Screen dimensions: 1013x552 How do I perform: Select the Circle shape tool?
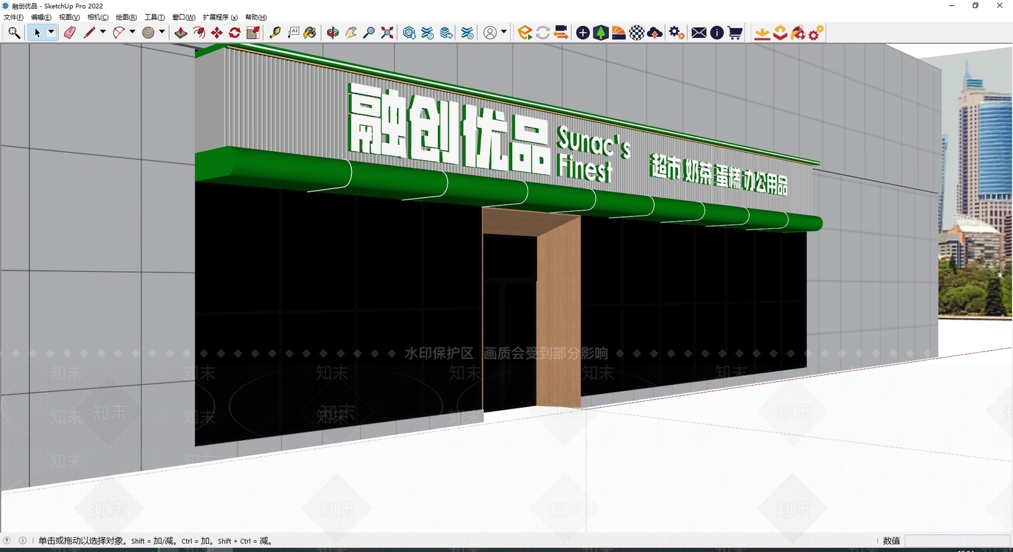pos(148,33)
